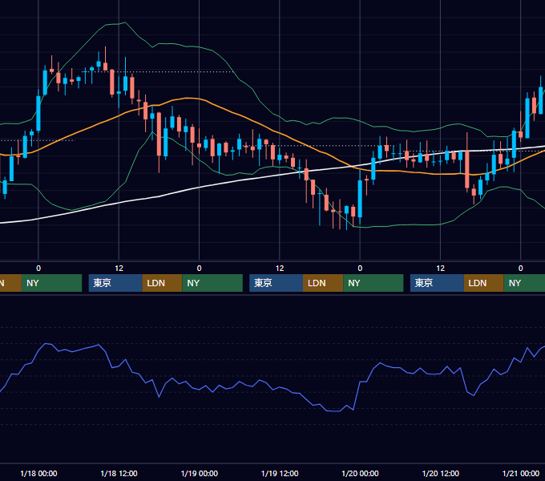The image size is (545, 481).
Task: Click the NY session bar spanning 1/20 00:00
Action: [373, 283]
